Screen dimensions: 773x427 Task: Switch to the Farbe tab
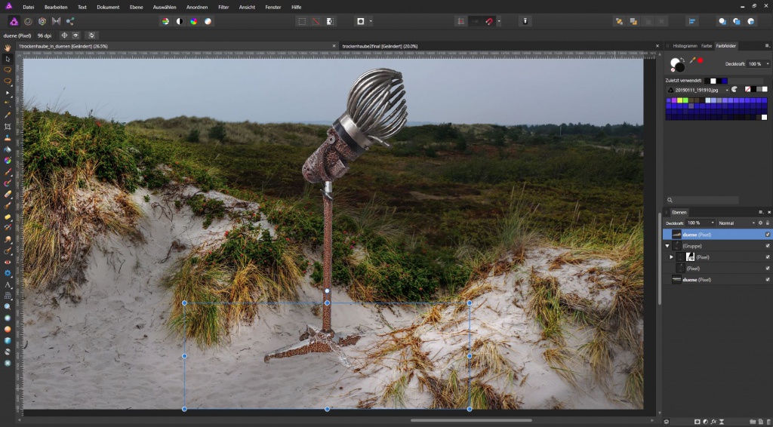707,46
